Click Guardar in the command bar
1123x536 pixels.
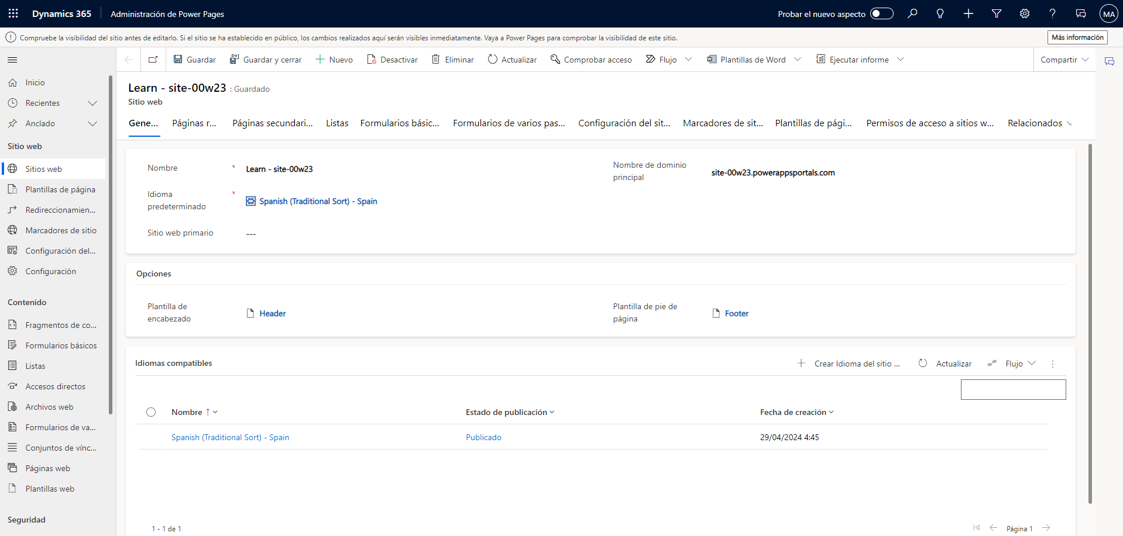click(x=195, y=60)
